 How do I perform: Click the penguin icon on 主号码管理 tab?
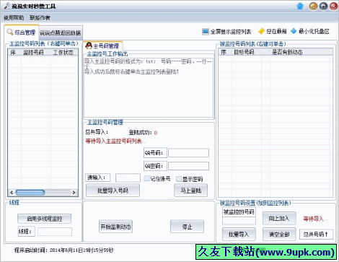(x=89, y=45)
